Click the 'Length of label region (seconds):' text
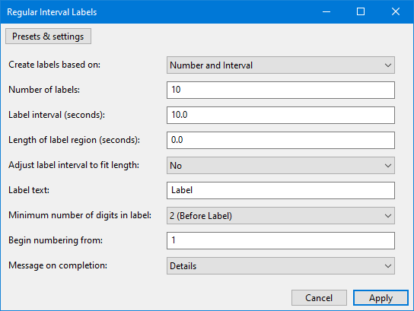The image size is (414, 311). [74, 140]
